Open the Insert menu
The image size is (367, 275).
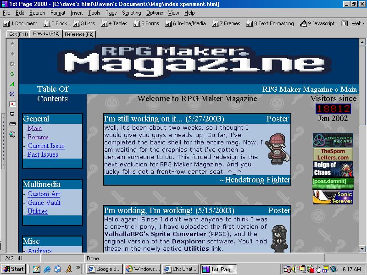(77, 13)
